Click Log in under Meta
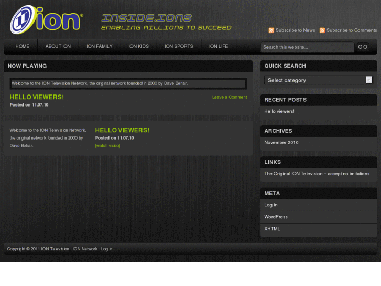Screen dimensions: 381x286 pyautogui.click(x=271, y=205)
